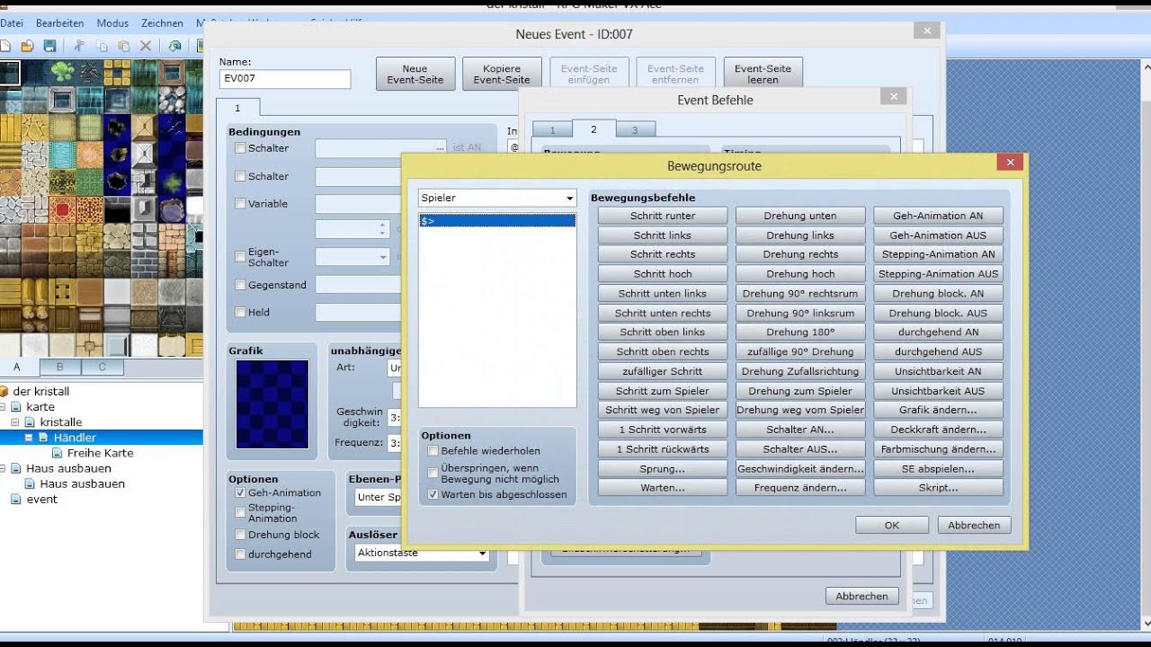Click Abbrechen in the Bewegungsroute dialog
The image size is (1151, 647).
coord(974,526)
